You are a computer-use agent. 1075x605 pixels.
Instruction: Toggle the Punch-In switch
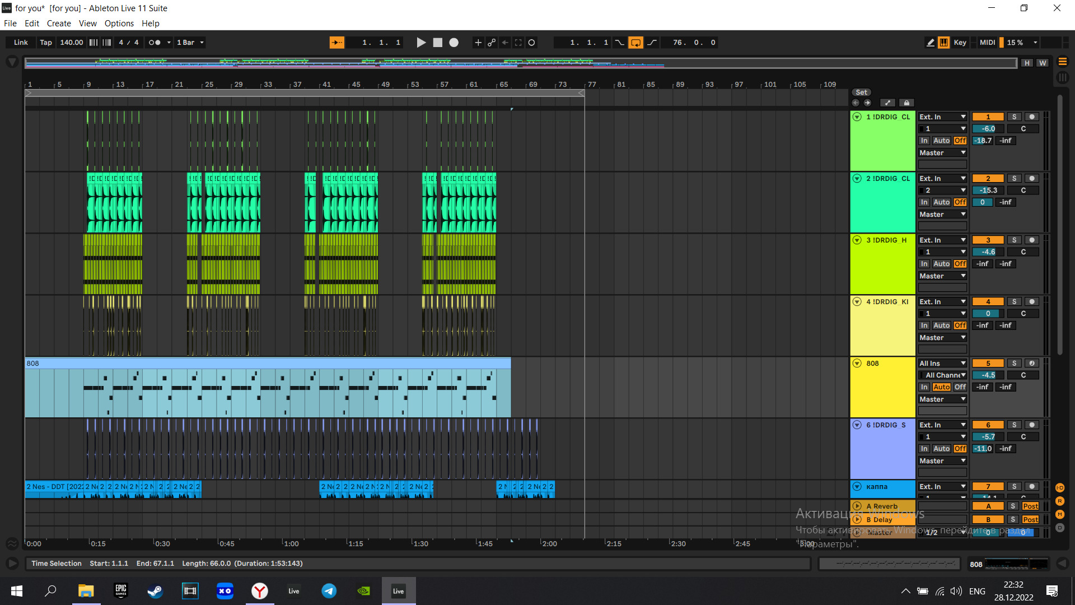(x=620, y=43)
